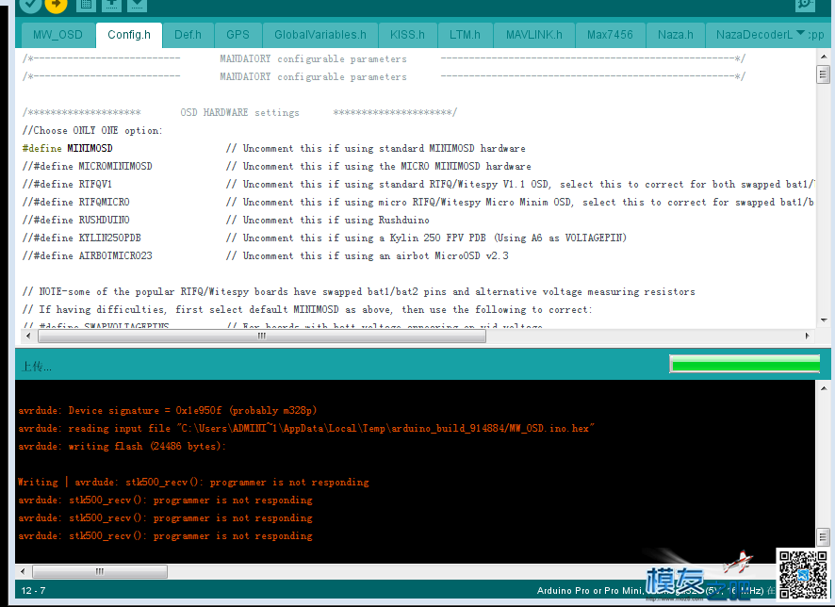Click the 'Arduino Pro or Pro Mini' board status
The height and width of the screenshot is (607, 835).
[x=590, y=590]
